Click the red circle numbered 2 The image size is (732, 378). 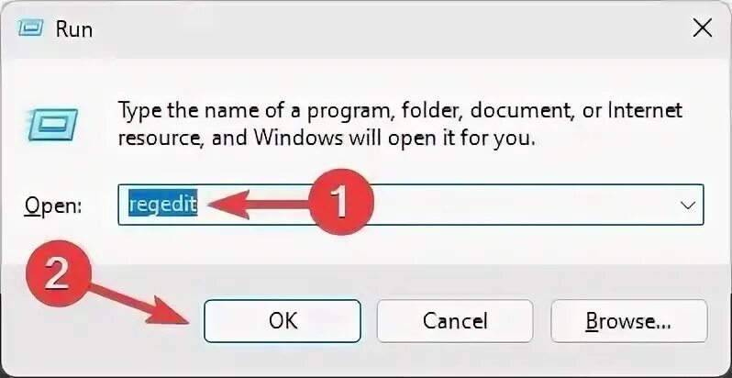(58, 273)
